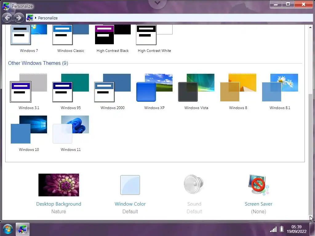Maximize the Personalize window

click(288, 4)
